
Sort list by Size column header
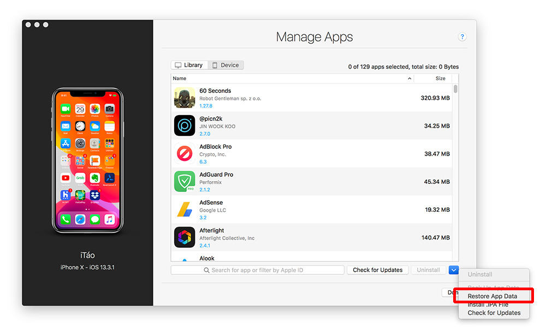[x=441, y=78]
